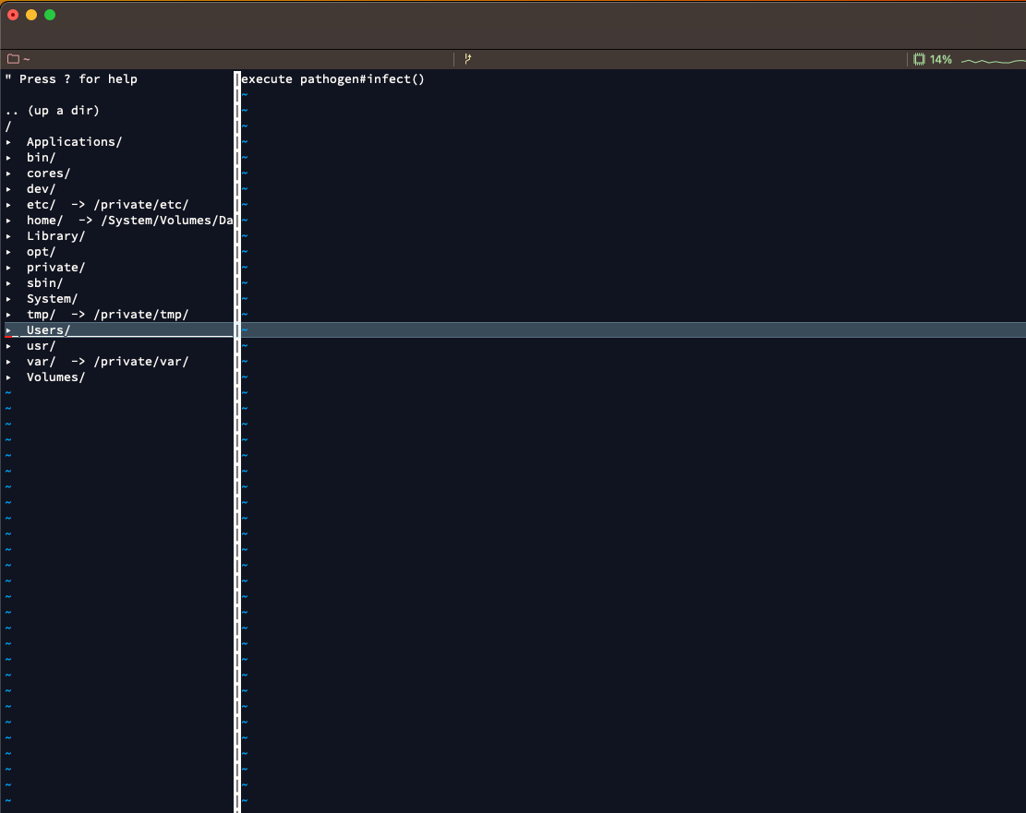Expand the Applications/ folder arrow
The width and height of the screenshot is (1026, 813).
click(9, 142)
